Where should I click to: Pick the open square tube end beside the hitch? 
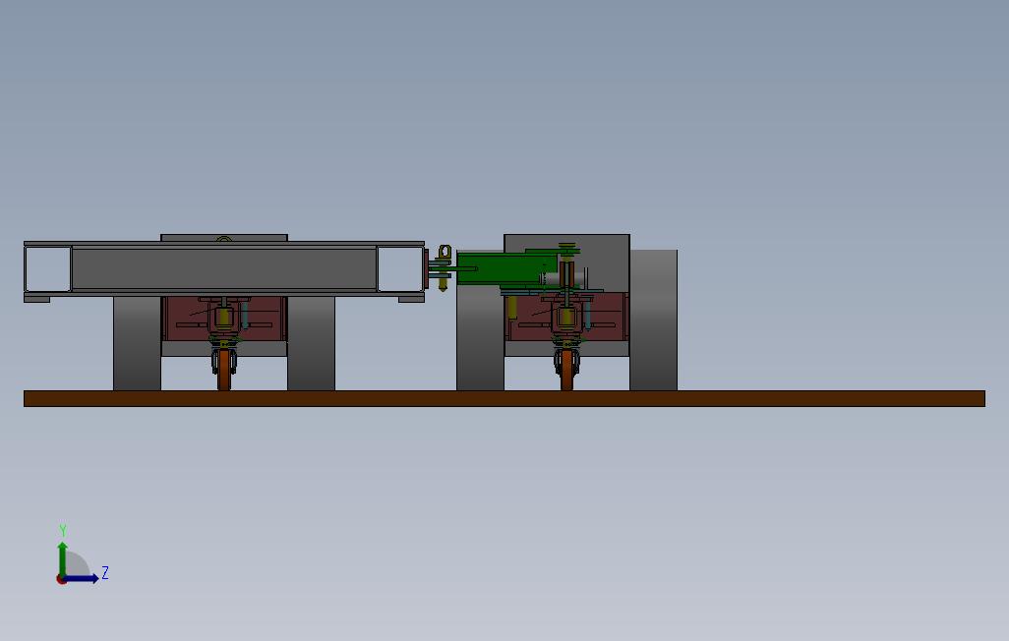(400, 269)
